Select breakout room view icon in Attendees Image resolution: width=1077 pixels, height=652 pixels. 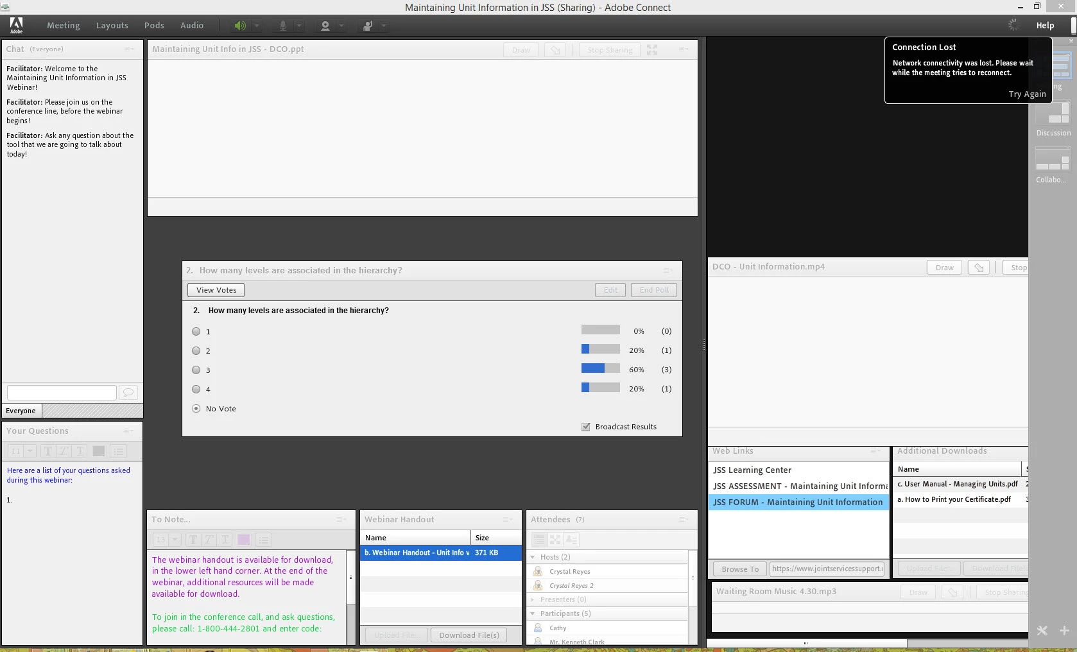point(555,540)
